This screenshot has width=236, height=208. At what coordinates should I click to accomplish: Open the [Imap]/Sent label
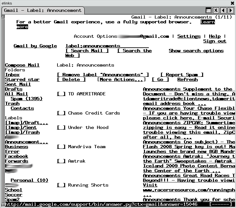coord(21,127)
